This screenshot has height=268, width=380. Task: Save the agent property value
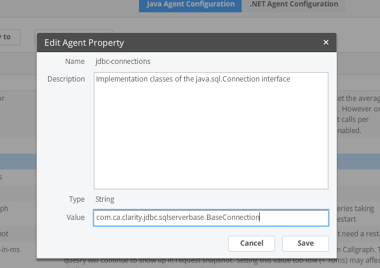click(x=306, y=243)
